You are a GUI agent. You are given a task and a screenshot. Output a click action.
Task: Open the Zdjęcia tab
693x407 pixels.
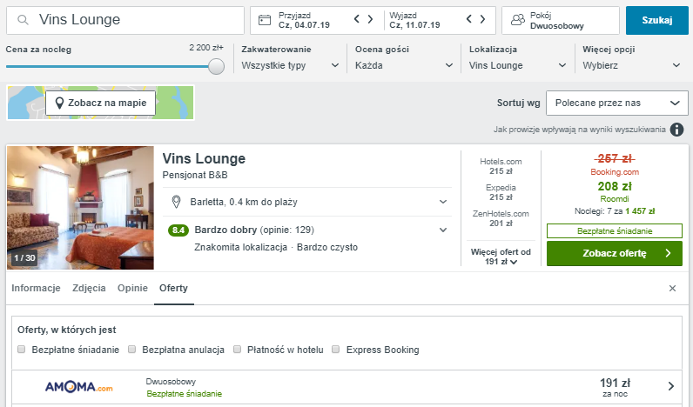[89, 288]
